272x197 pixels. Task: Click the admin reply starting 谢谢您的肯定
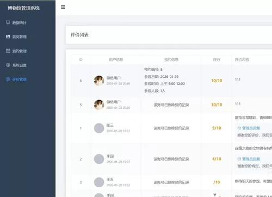[255, 166]
